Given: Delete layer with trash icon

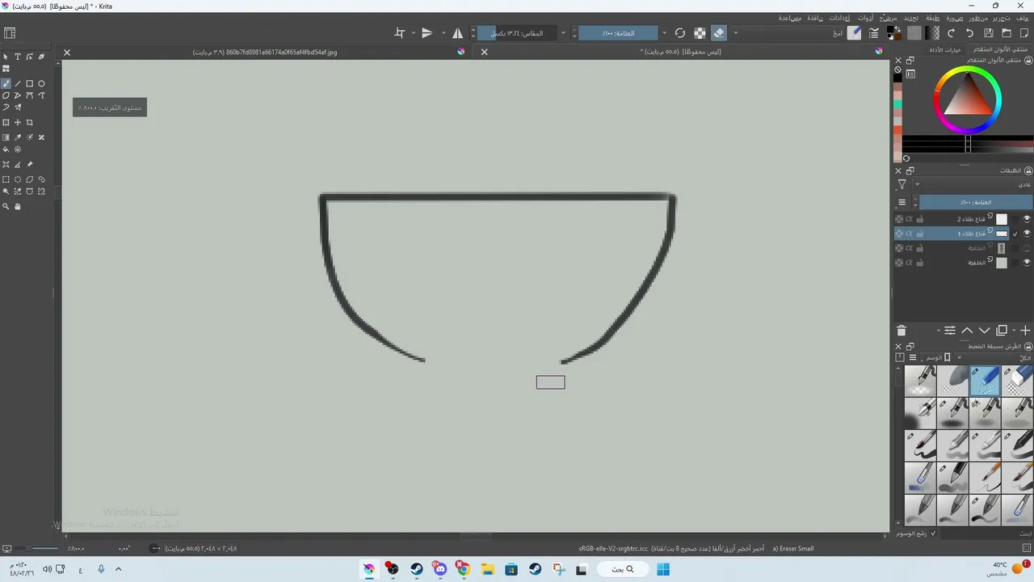Looking at the screenshot, I should 902,331.
